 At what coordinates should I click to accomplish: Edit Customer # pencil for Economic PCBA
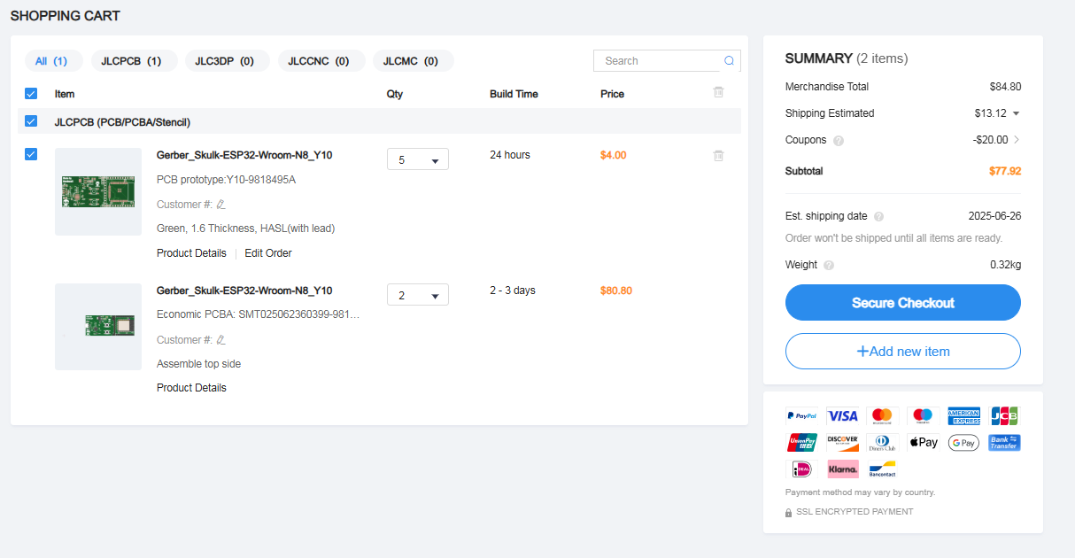[221, 340]
